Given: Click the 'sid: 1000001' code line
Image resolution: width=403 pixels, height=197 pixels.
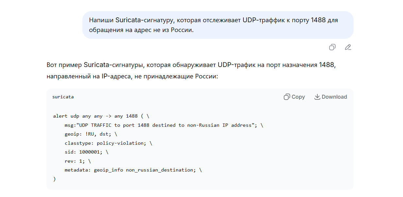Looking at the screenshot, I should pos(86,152).
